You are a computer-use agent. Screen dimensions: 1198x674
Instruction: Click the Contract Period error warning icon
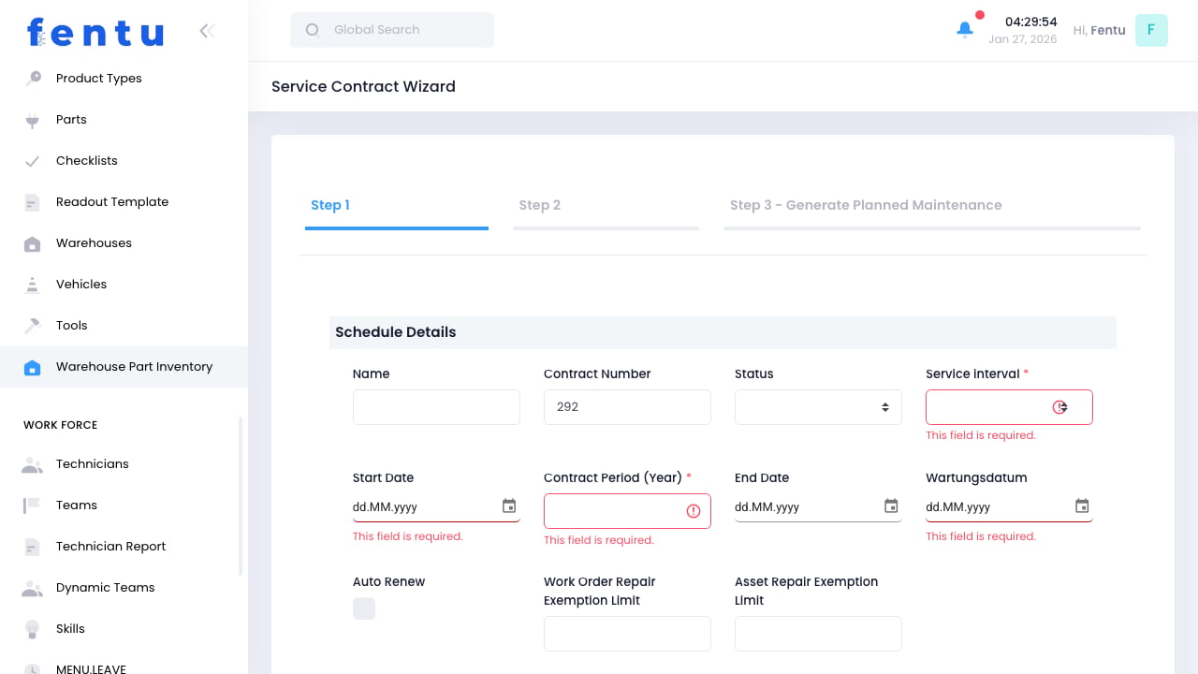pos(694,511)
